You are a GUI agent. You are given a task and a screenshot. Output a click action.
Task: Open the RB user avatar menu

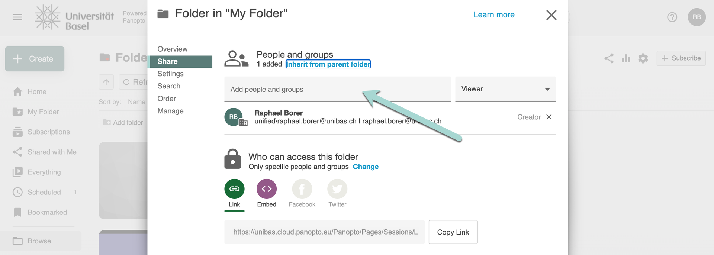697,17
